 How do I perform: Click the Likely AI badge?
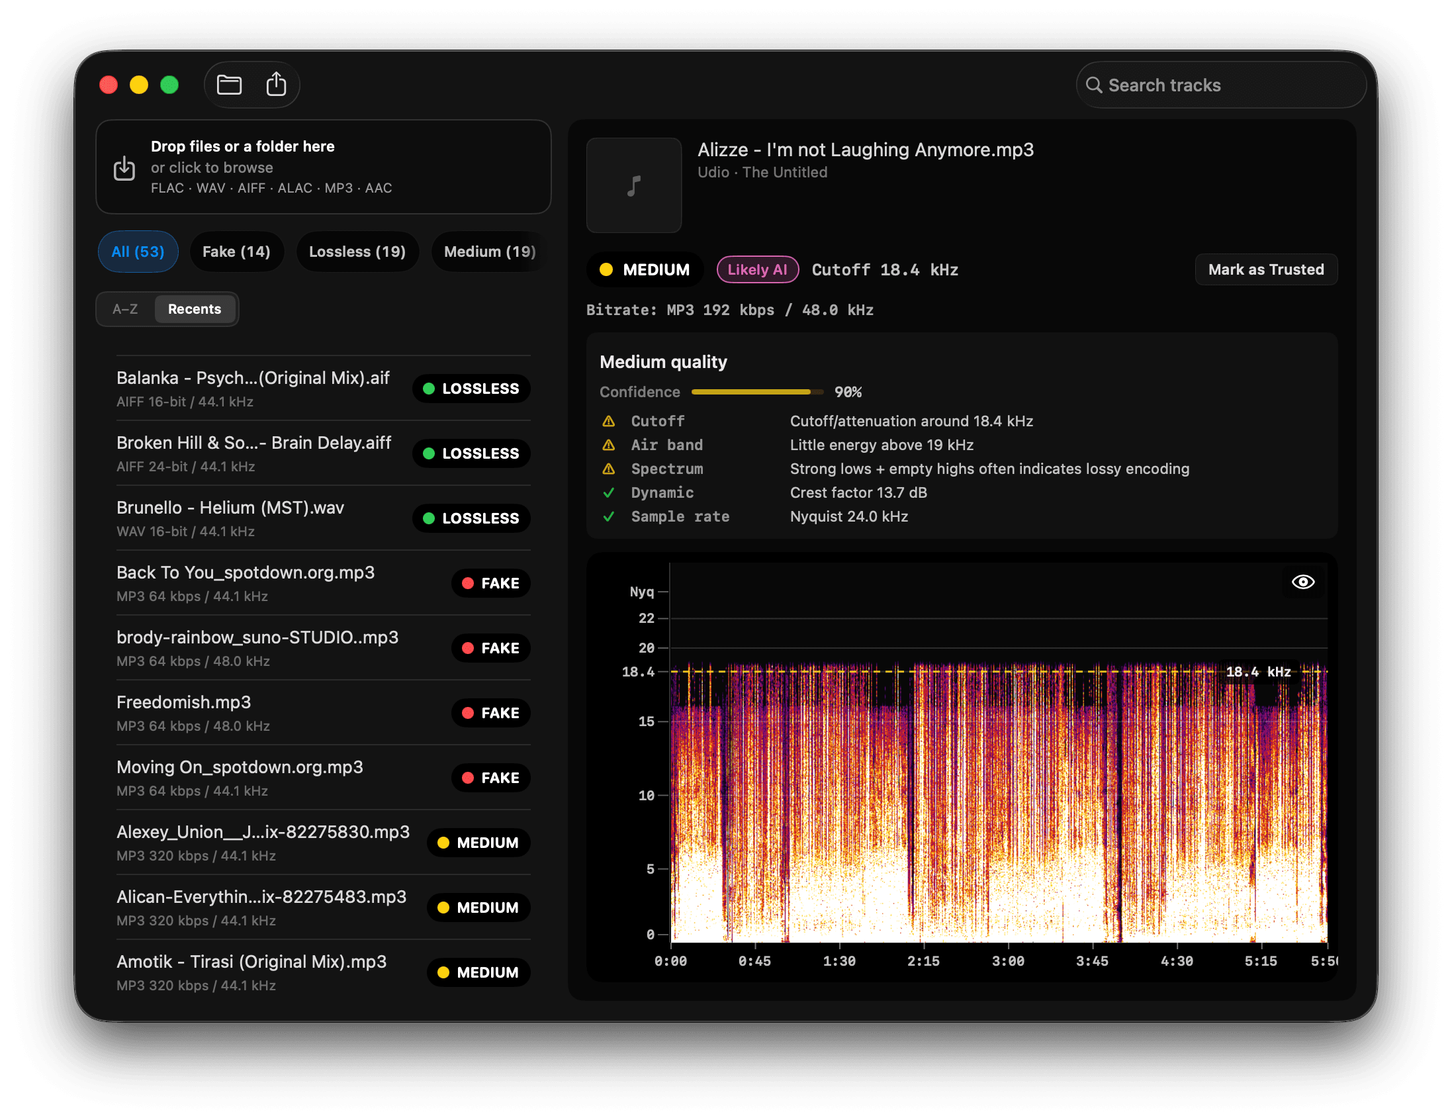coord(757,269)
